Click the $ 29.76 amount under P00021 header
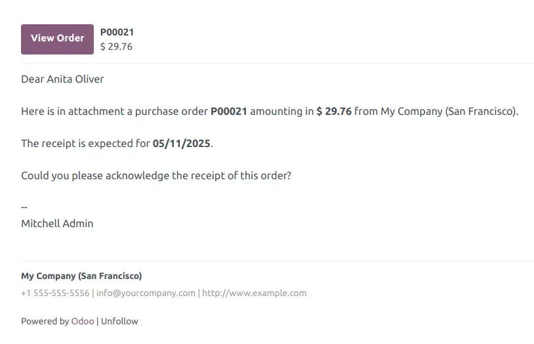This screenshot has height=344, width=534. click(117, 47)
